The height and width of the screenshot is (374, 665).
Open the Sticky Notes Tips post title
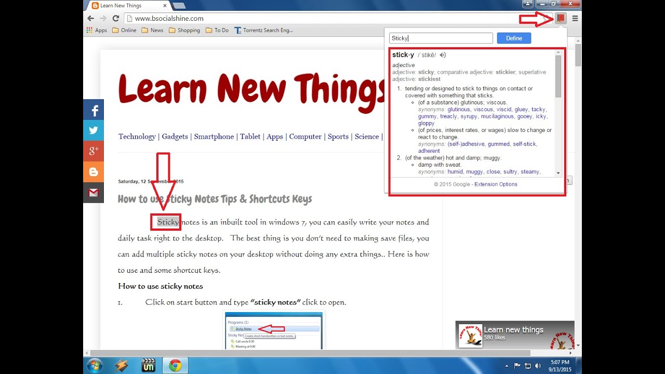tap(215, 199)
